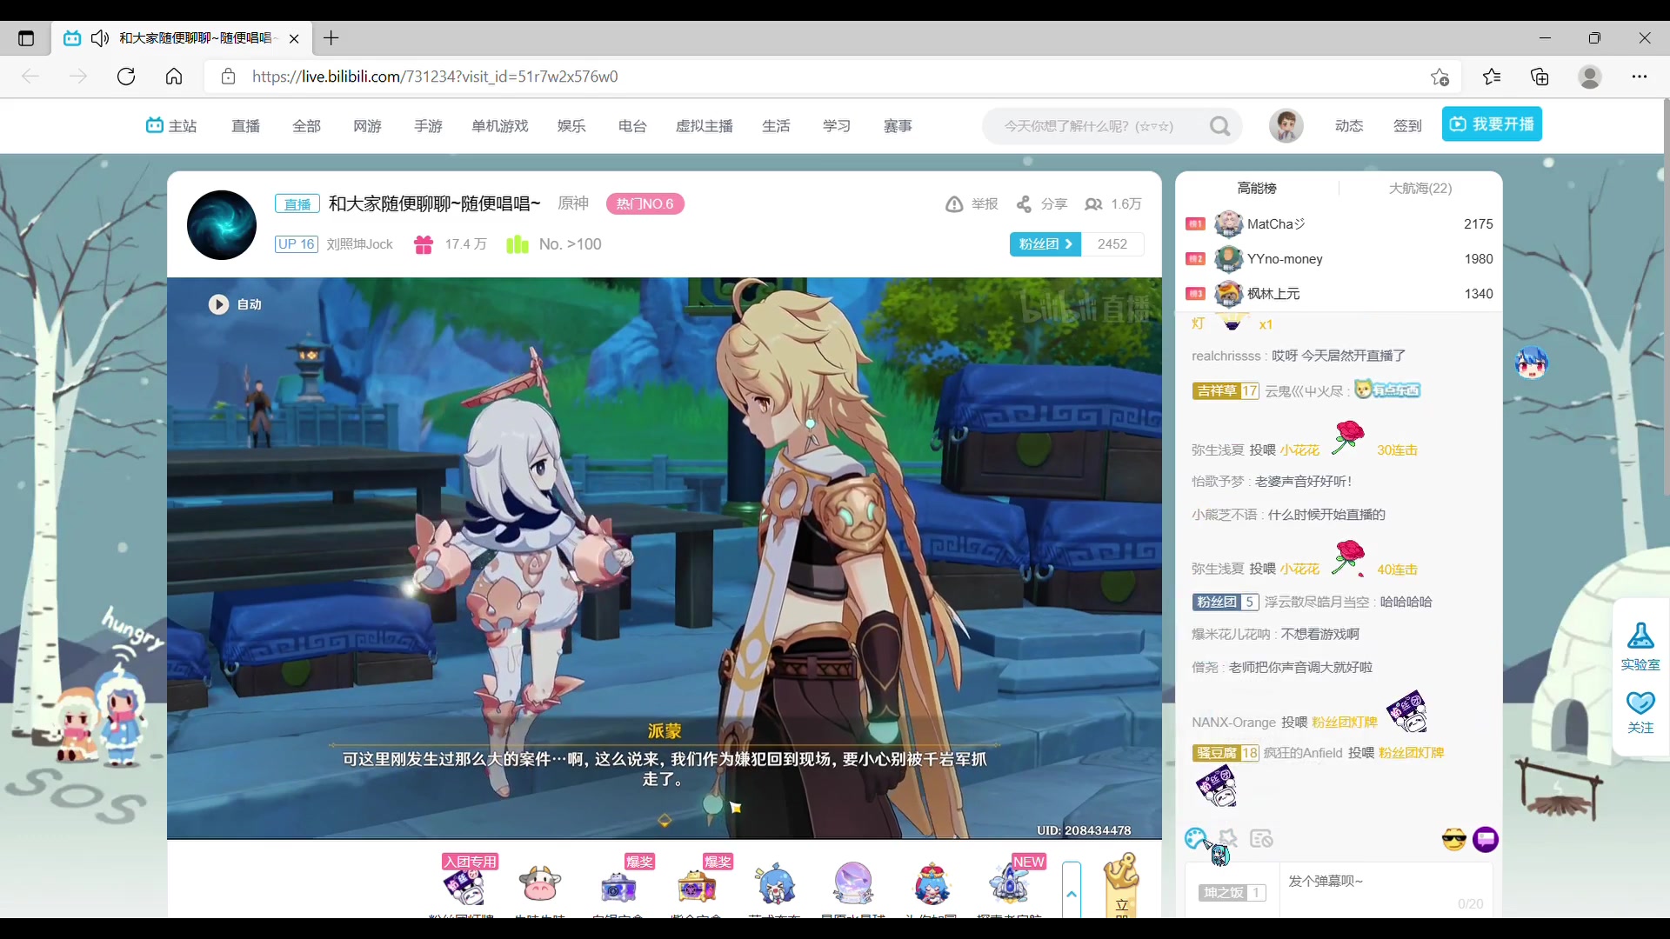1670x939 pixels.
Task: Open the 实验室 lab flask icon
Action: pos(1640,636)
